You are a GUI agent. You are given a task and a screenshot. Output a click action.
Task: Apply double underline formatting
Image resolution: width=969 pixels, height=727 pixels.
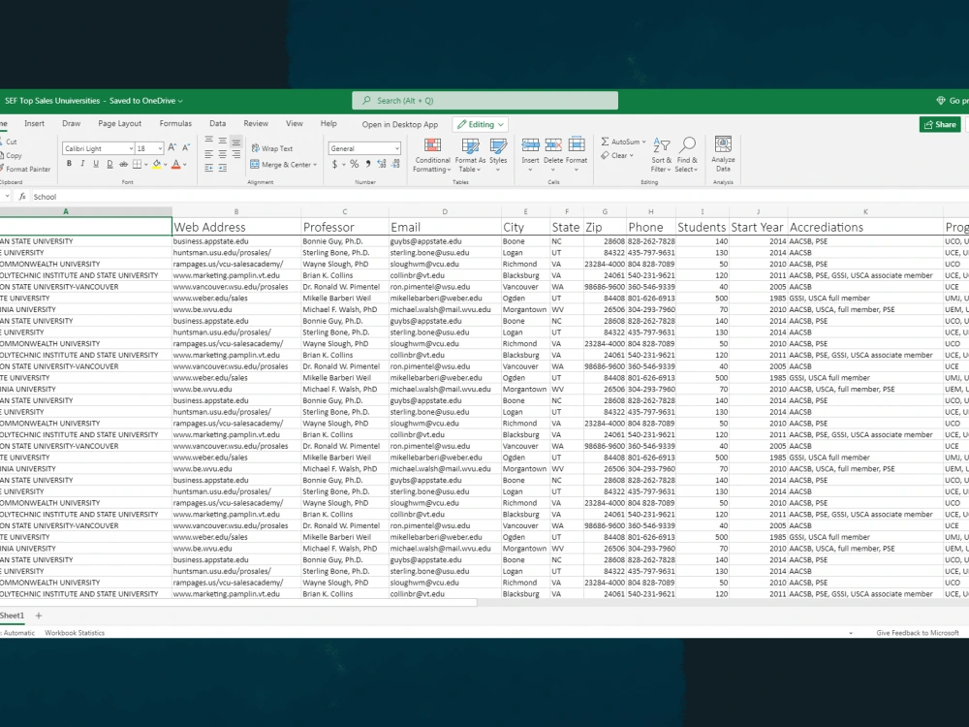109,164
